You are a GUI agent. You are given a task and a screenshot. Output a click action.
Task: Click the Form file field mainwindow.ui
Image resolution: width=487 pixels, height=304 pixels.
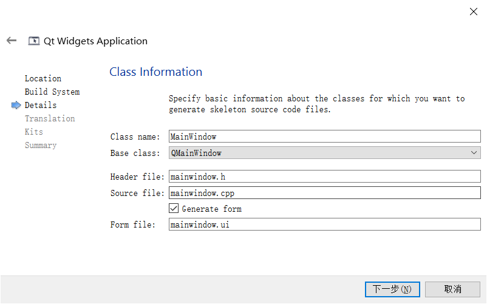(x=324, y=225)
